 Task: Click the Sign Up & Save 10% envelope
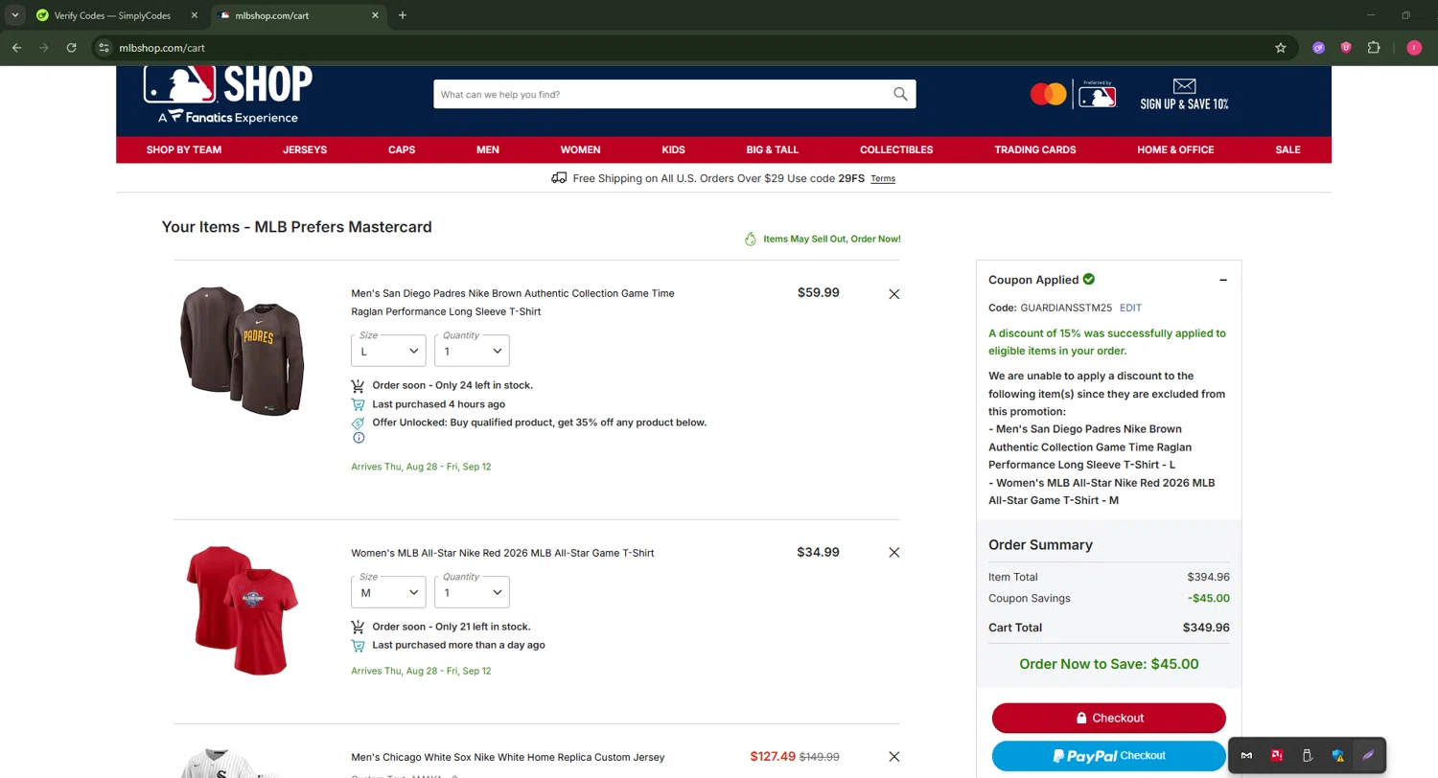coord(1184,94)
